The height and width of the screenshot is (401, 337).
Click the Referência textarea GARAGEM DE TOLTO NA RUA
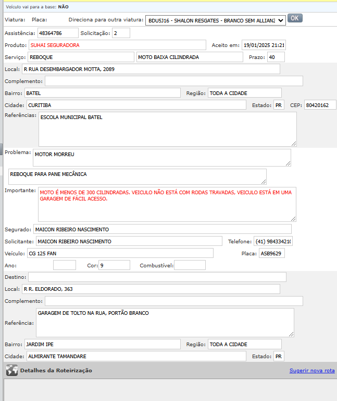tap(165, 323)
